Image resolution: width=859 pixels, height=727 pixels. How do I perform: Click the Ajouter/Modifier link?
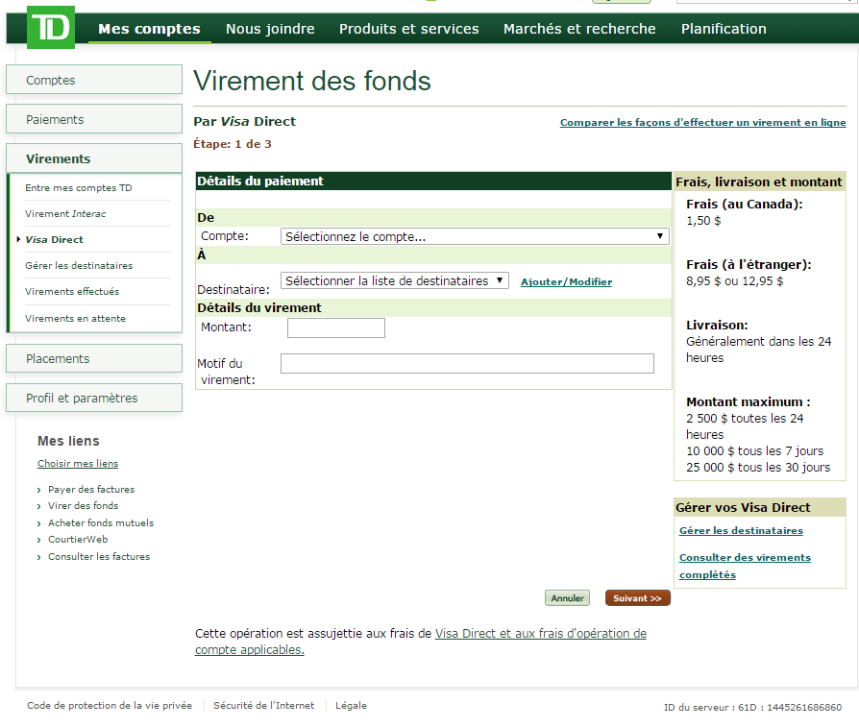[x=567, y=282]
